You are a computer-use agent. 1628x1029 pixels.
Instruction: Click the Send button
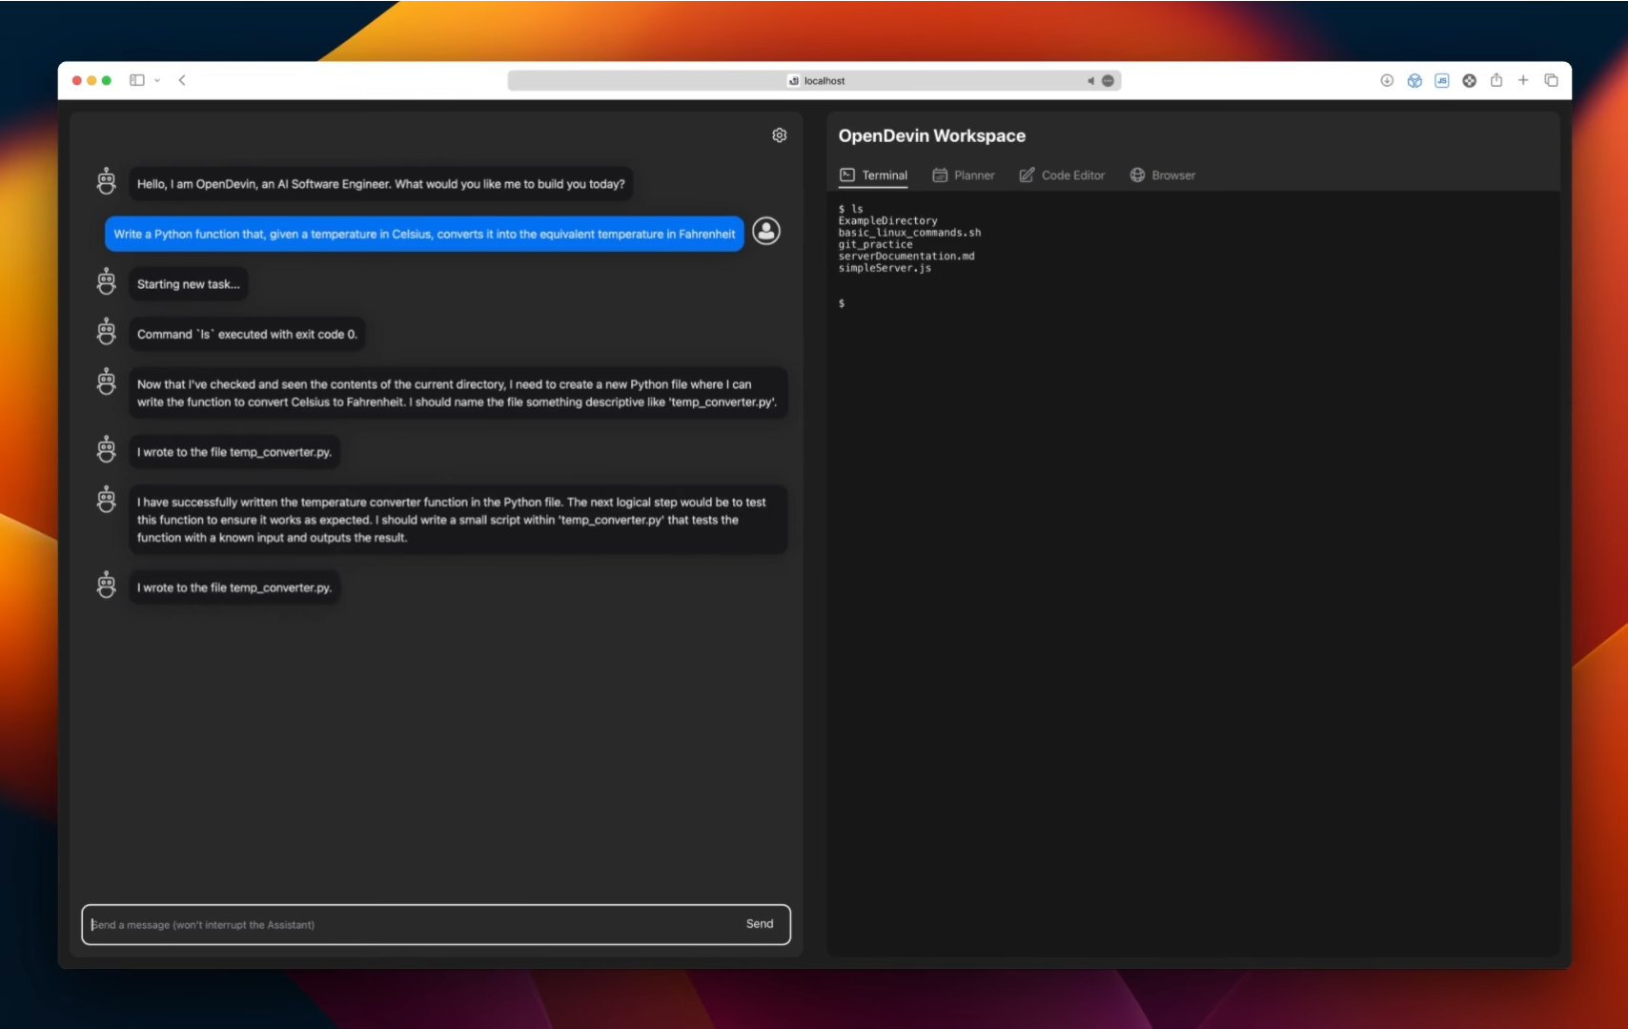click(760, 924)
